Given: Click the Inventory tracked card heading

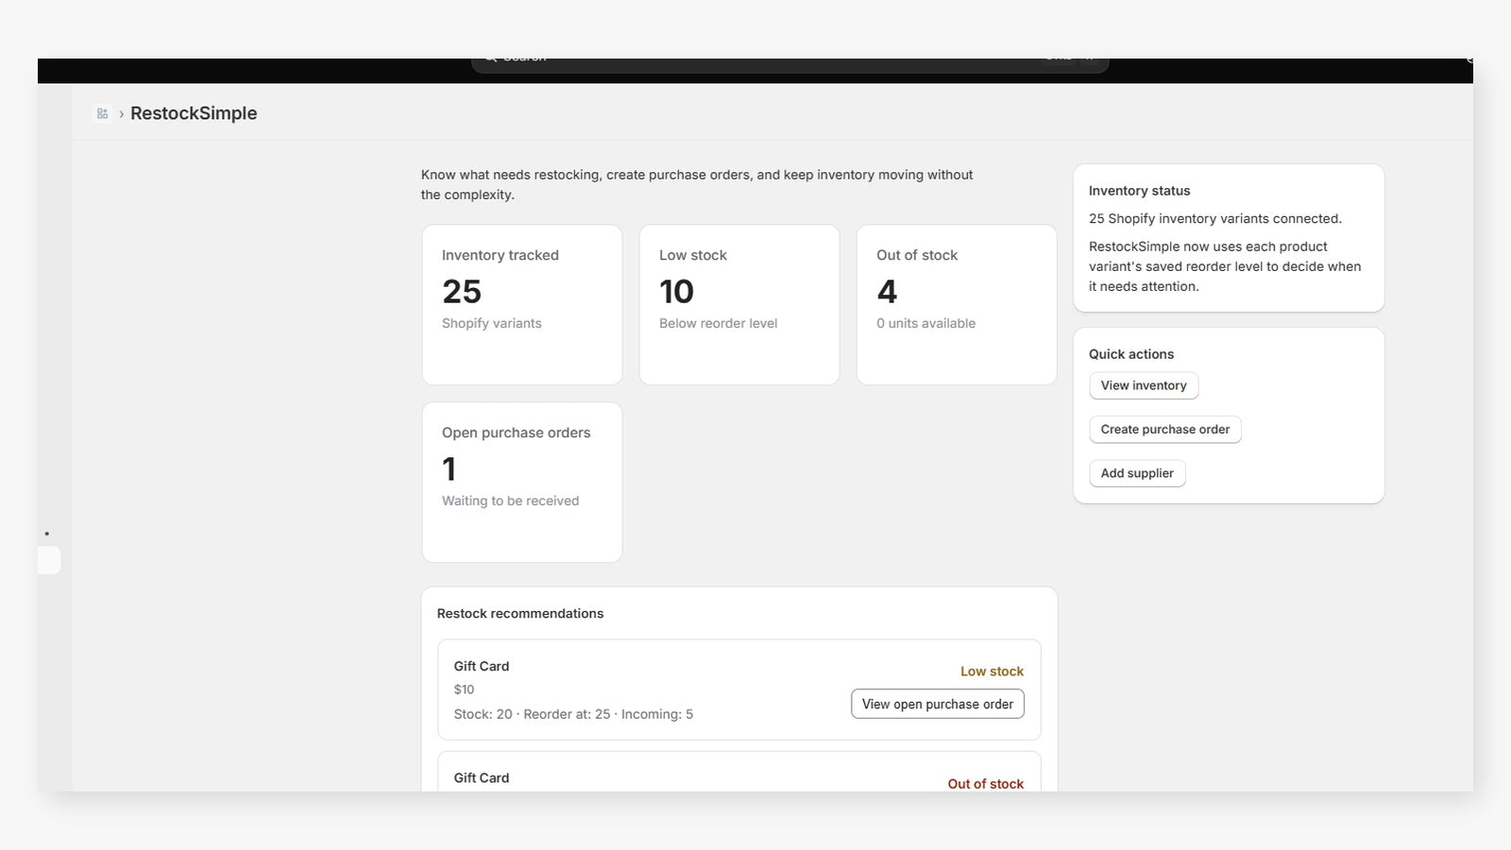Looking at the screenshot, I should point(501,255).
